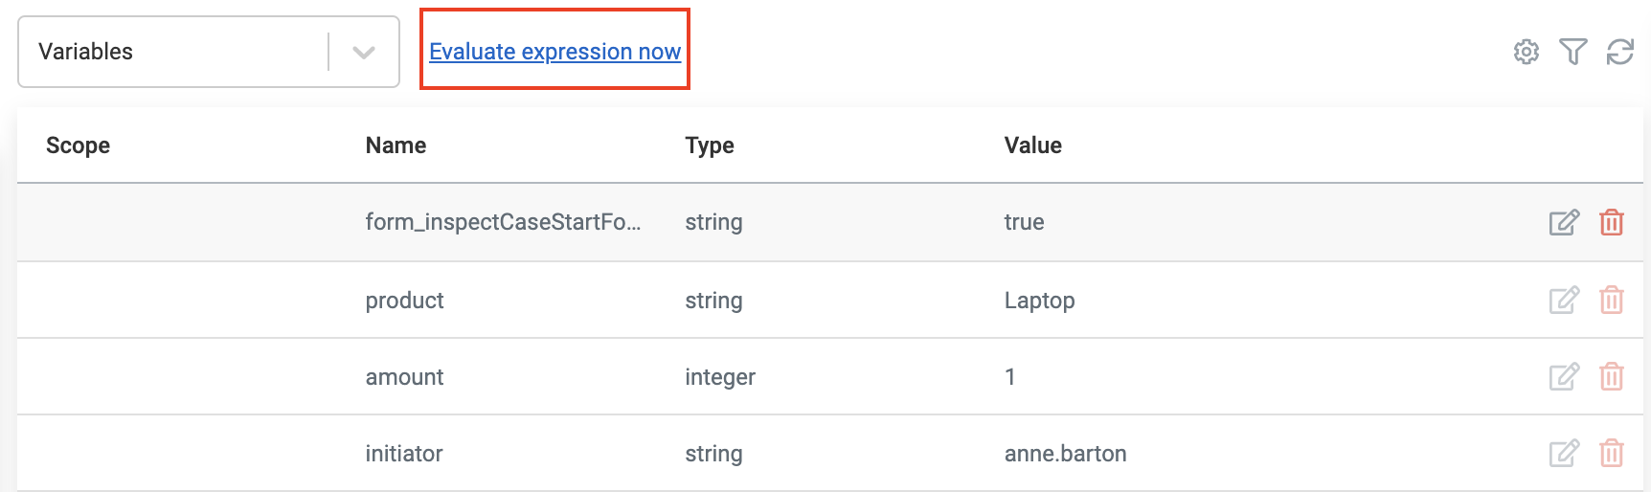1651x492 pixels.
Task: Delete the product variable
Action: [1612, 301]
